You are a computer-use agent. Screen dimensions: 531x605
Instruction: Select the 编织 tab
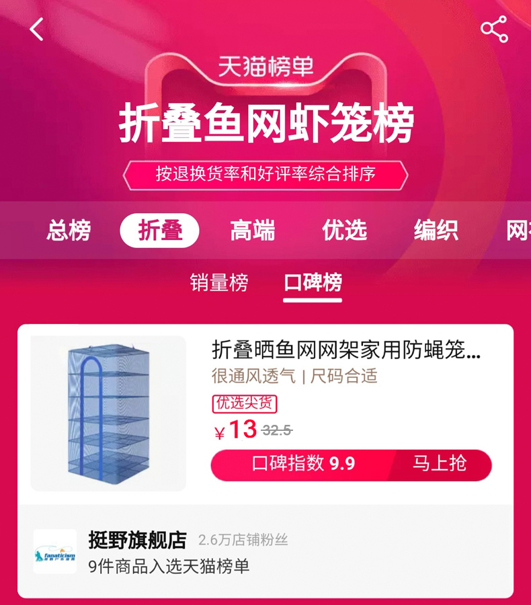[436, 231]
